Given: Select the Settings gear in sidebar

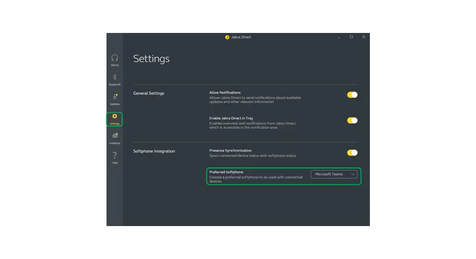Looking at the screenshot, I should point(114,119).
